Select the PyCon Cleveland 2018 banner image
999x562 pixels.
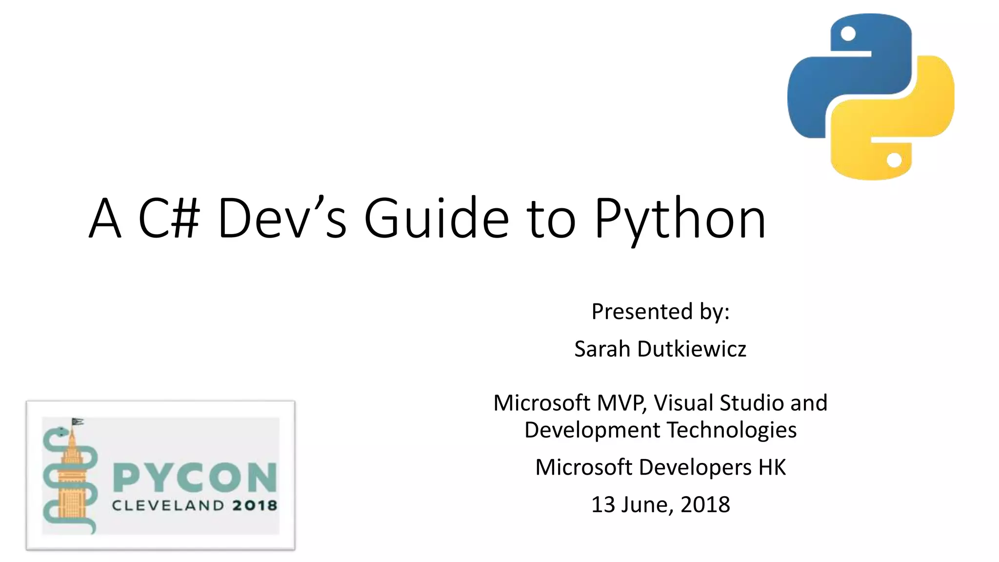click(x=160, y=475)
